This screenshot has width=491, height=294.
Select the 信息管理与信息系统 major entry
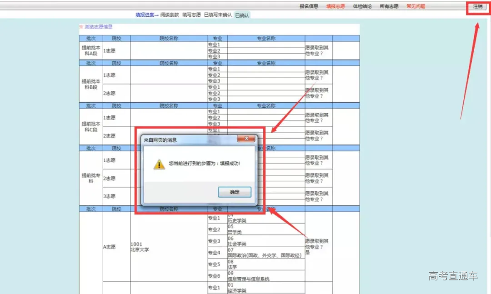click(248, 279)
